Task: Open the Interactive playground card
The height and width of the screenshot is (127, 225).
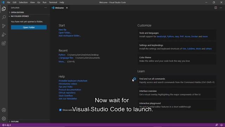Action: point(177,105)
